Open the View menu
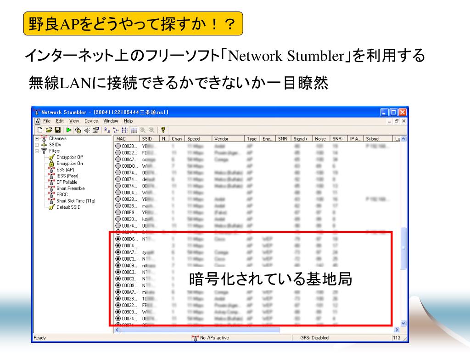Image resolution: width=470 pixels, height=353 pixels. (74, 121)
